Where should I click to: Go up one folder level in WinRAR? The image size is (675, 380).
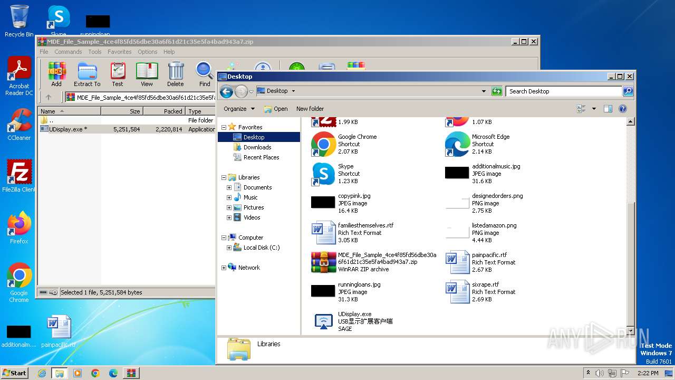[x=49, y=97]
